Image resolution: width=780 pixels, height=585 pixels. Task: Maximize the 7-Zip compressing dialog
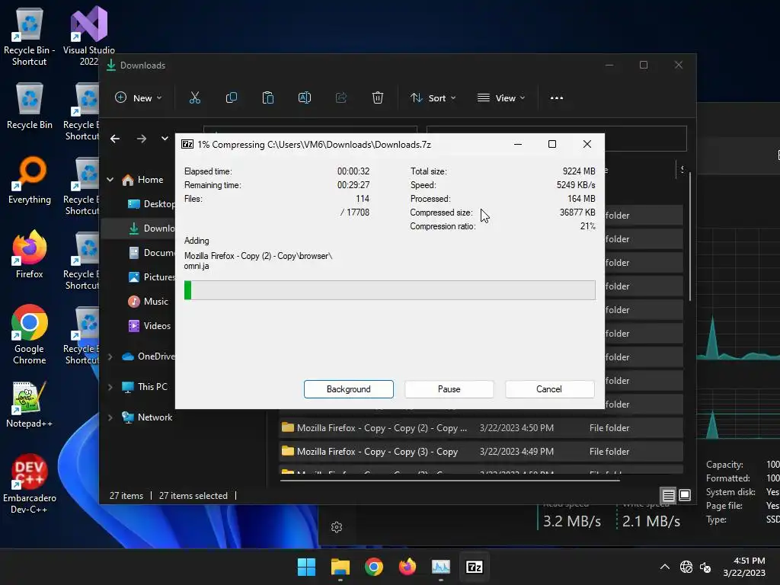point(552,144)
